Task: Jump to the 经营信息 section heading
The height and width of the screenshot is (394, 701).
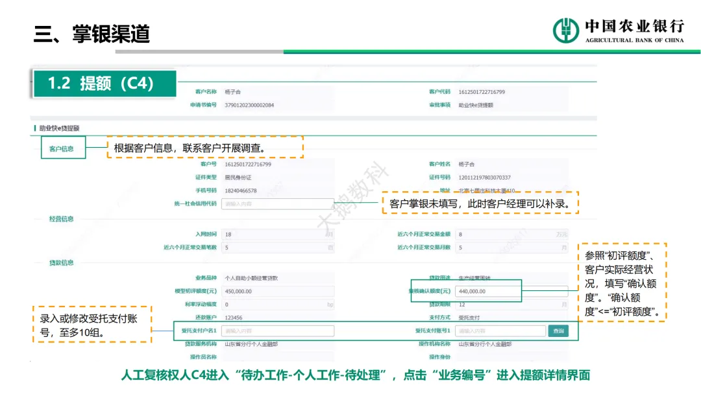Action: [x=62, y=219]
